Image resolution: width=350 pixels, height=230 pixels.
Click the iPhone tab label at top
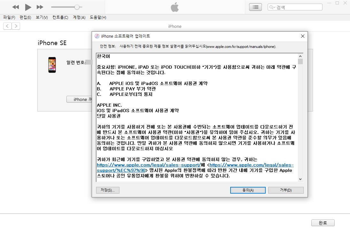175,26
